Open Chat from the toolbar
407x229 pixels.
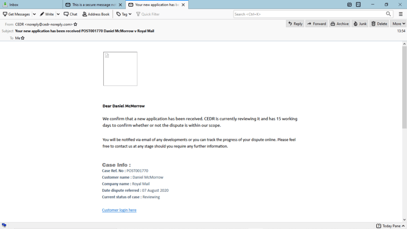coord(70,14)
